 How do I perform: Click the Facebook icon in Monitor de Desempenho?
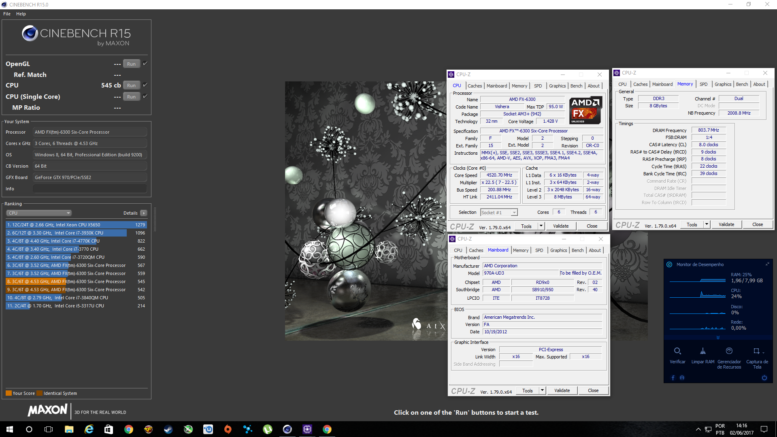[673, 378]
